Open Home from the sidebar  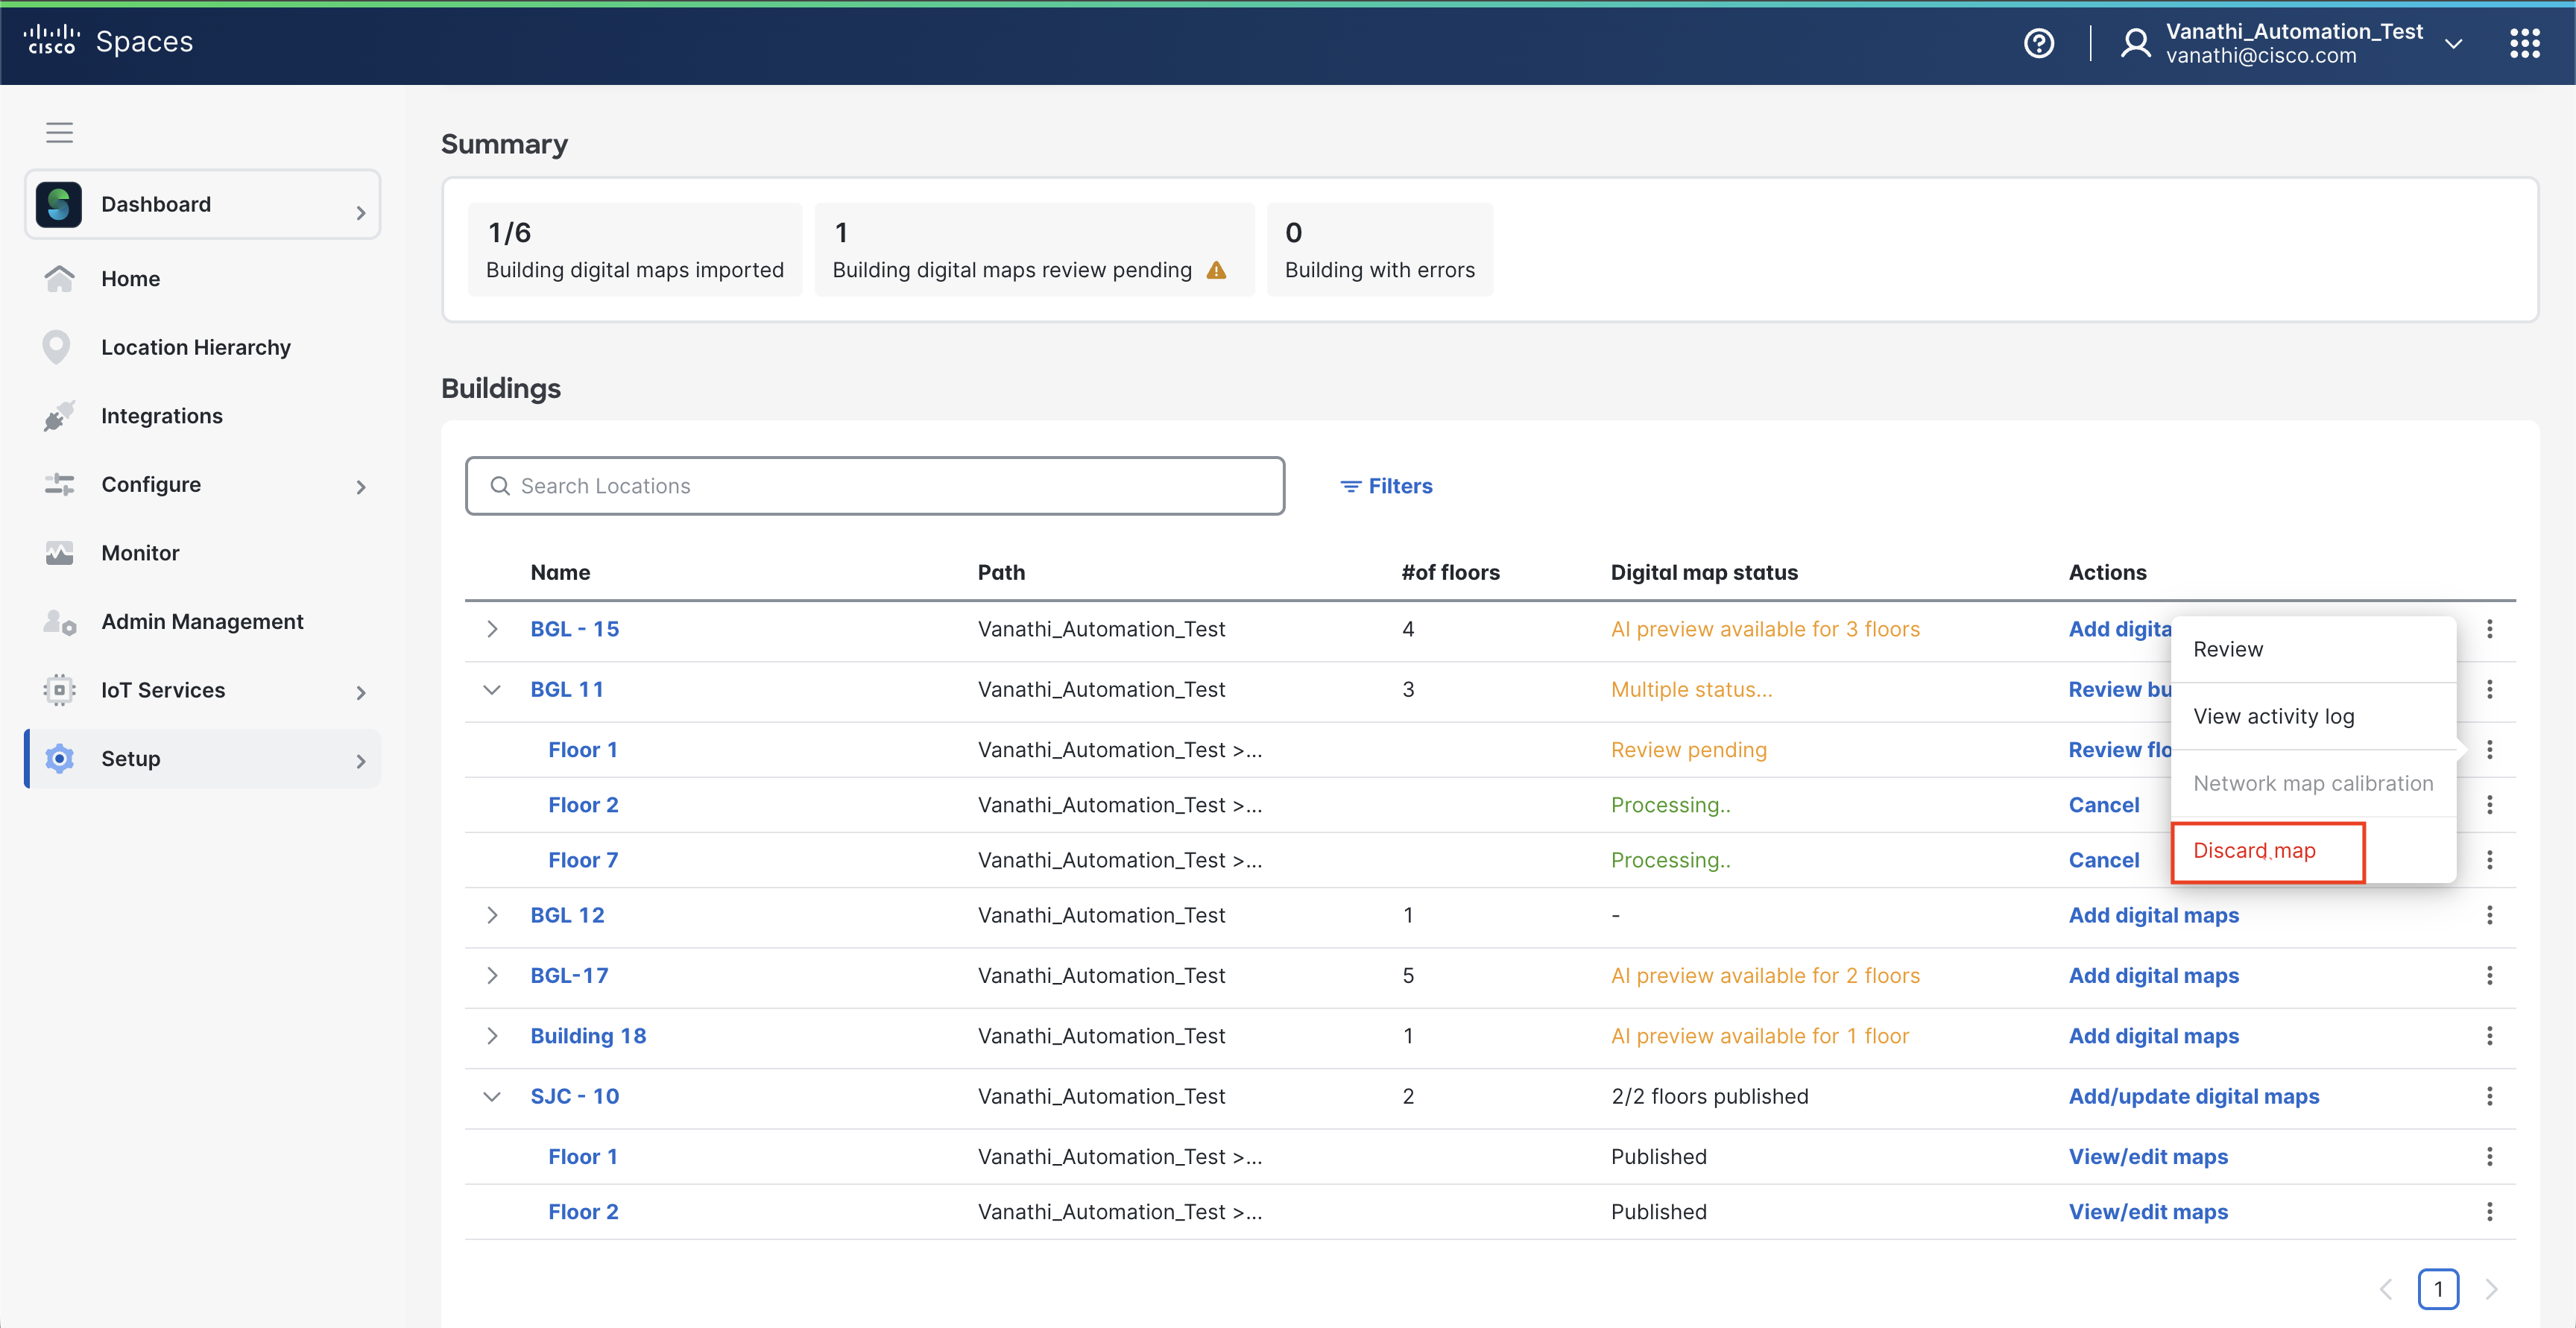tap(130, 279)
